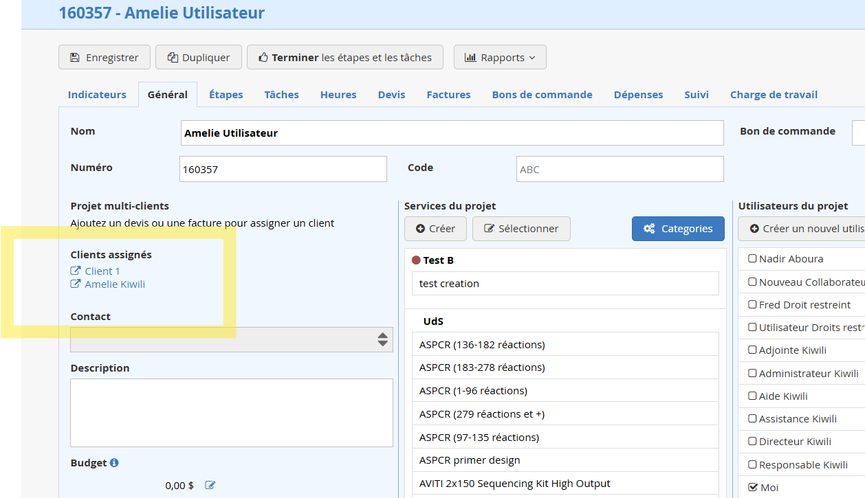
Task: Click Terminer les étapes et les tâches
Action: (x=345, y=58)
